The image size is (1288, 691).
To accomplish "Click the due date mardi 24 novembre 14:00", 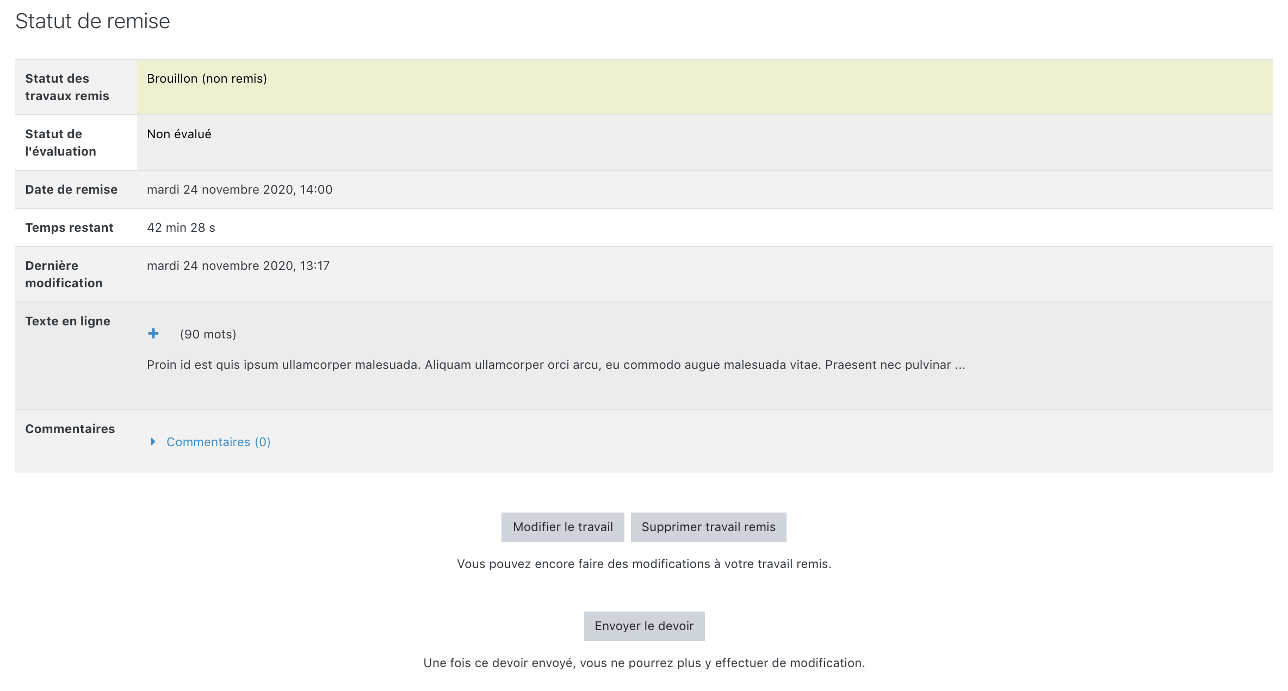I will pyautogui.click(x=239, y=189).
